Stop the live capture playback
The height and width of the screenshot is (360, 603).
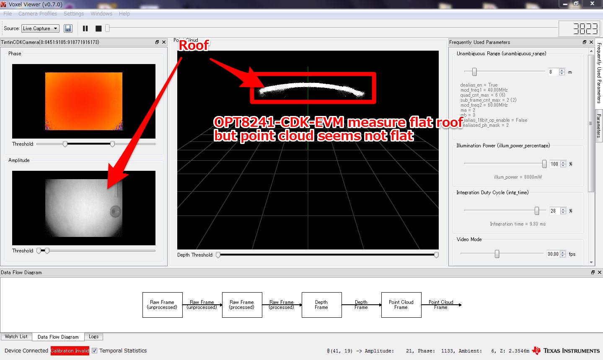[98, 28]
